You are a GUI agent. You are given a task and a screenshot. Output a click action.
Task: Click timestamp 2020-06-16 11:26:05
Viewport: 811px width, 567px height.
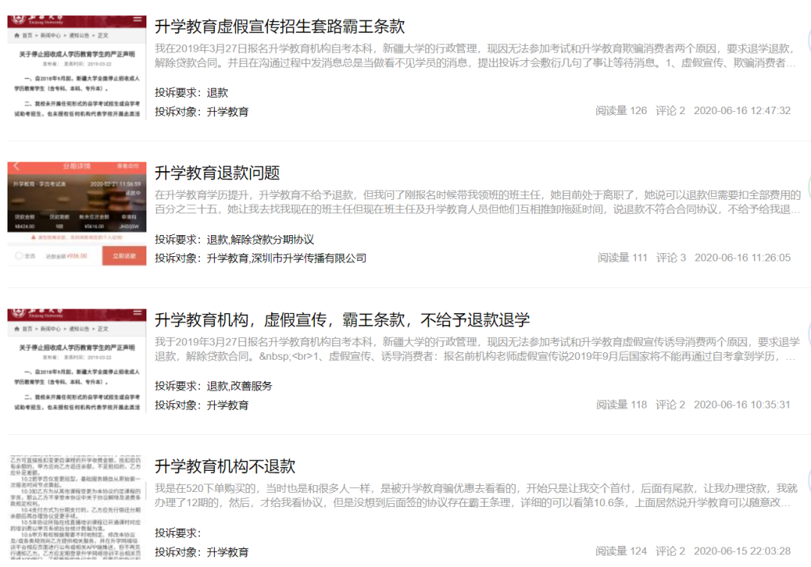(x=743, y=258)
